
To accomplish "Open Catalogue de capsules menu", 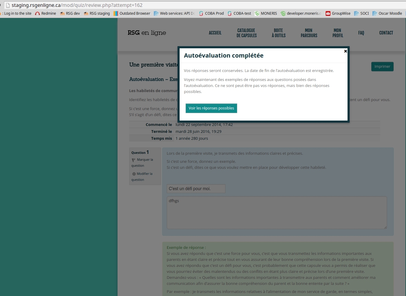I will (246, 33).
